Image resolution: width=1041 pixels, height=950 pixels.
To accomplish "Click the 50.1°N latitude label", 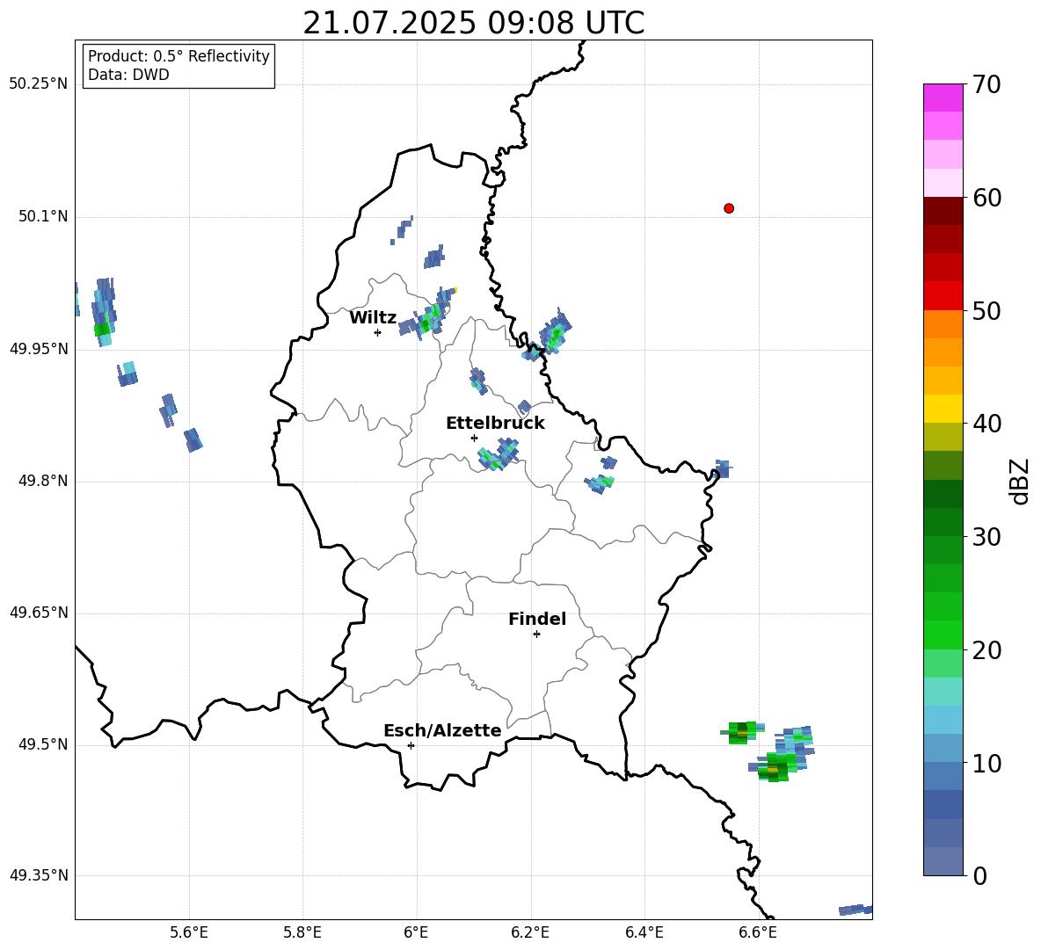I will tap(43, 217).
